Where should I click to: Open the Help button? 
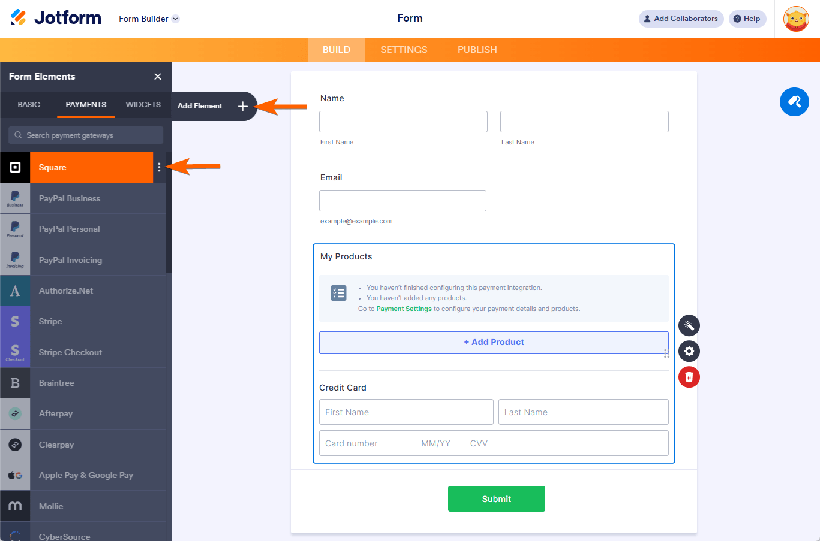[x=747, y=19]
